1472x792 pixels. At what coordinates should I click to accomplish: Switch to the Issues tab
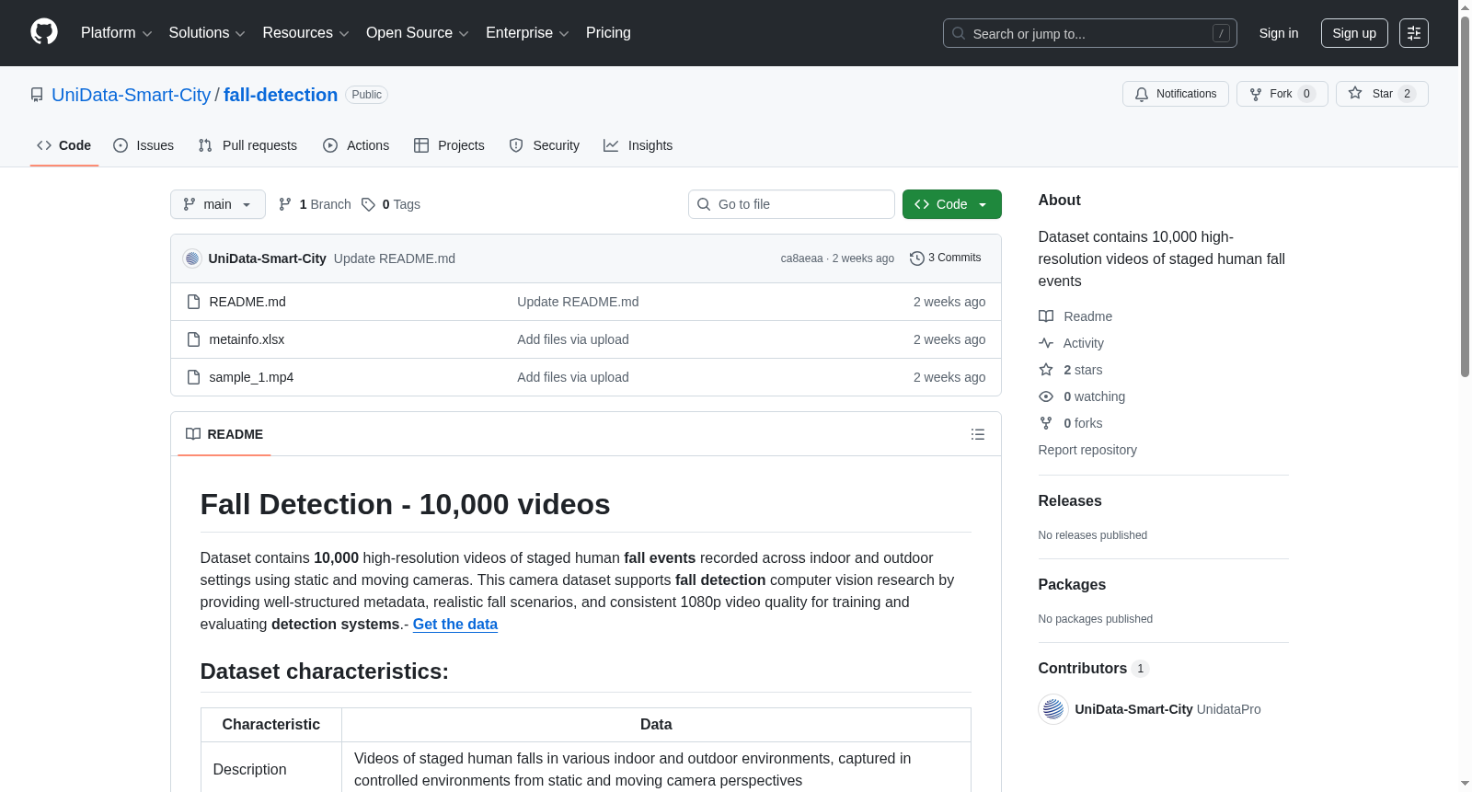tap(144, 145)
